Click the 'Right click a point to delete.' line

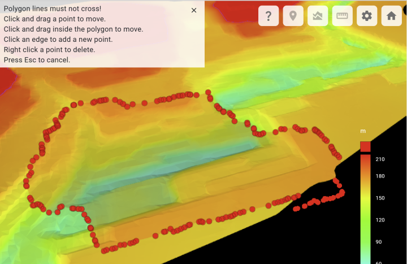[x=49, y=50]
